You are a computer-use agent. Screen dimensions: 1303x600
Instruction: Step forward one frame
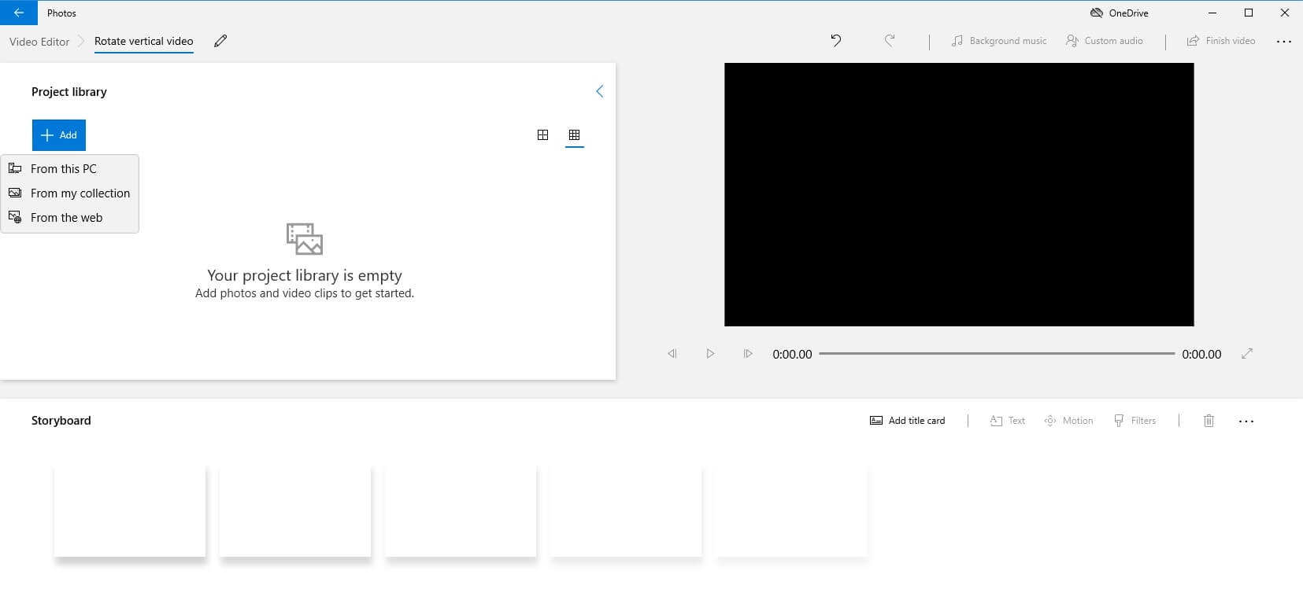(x=748, y=354)
